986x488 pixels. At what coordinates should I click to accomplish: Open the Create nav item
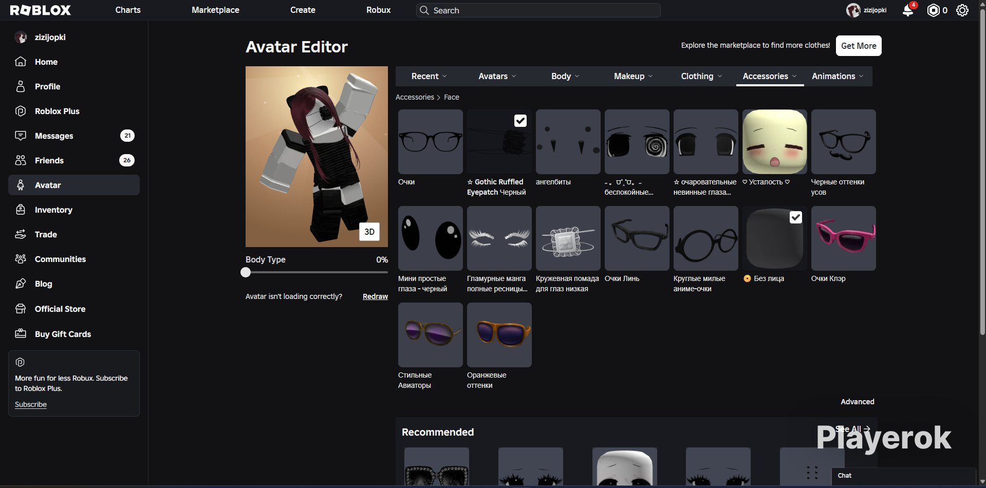coord(303,10)
